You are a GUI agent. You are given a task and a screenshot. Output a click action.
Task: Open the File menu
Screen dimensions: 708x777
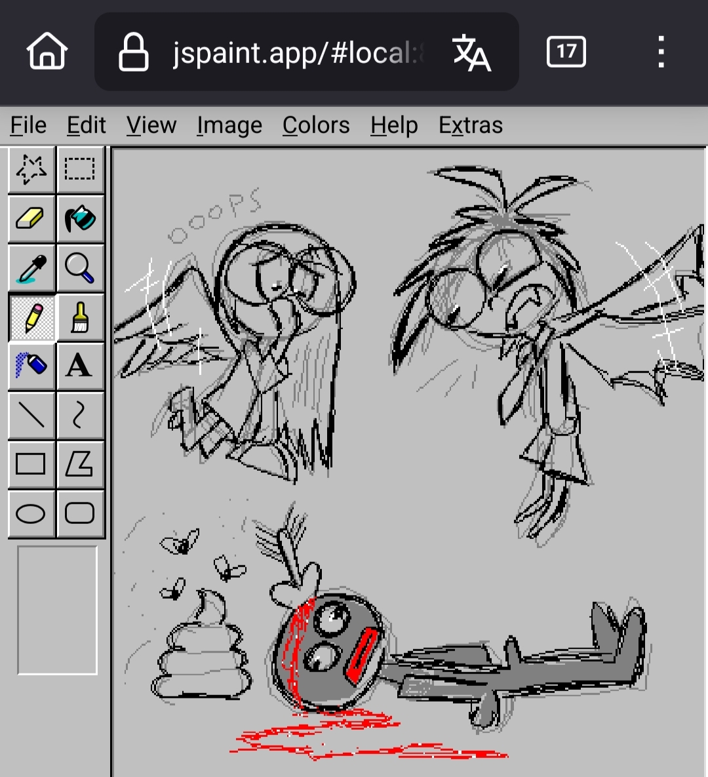click(28, 125)
